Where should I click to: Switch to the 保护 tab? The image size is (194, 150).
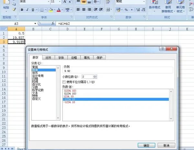click(x=100, y=58)
